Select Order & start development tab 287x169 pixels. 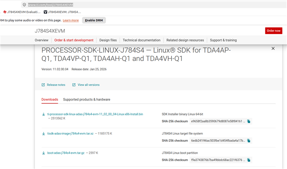[x=74, y=40]
